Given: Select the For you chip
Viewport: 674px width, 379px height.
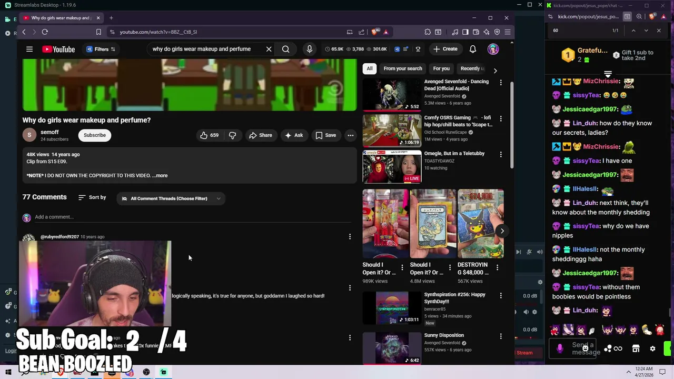Looking at the screenshot, I should coord(441,68).
